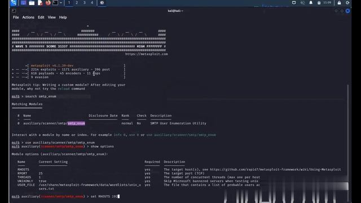Open the terminal window menu icon
Image resolution: width=361 pixels, height=203 pixels.
(14, 11)
